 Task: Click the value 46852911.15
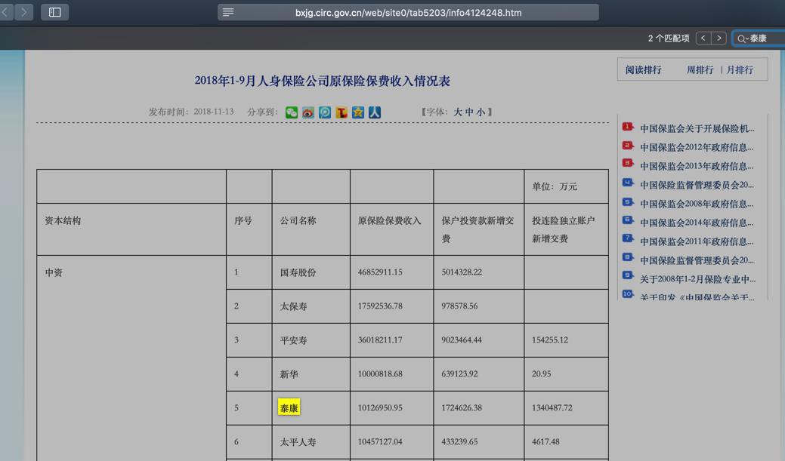tap(380, 272)
